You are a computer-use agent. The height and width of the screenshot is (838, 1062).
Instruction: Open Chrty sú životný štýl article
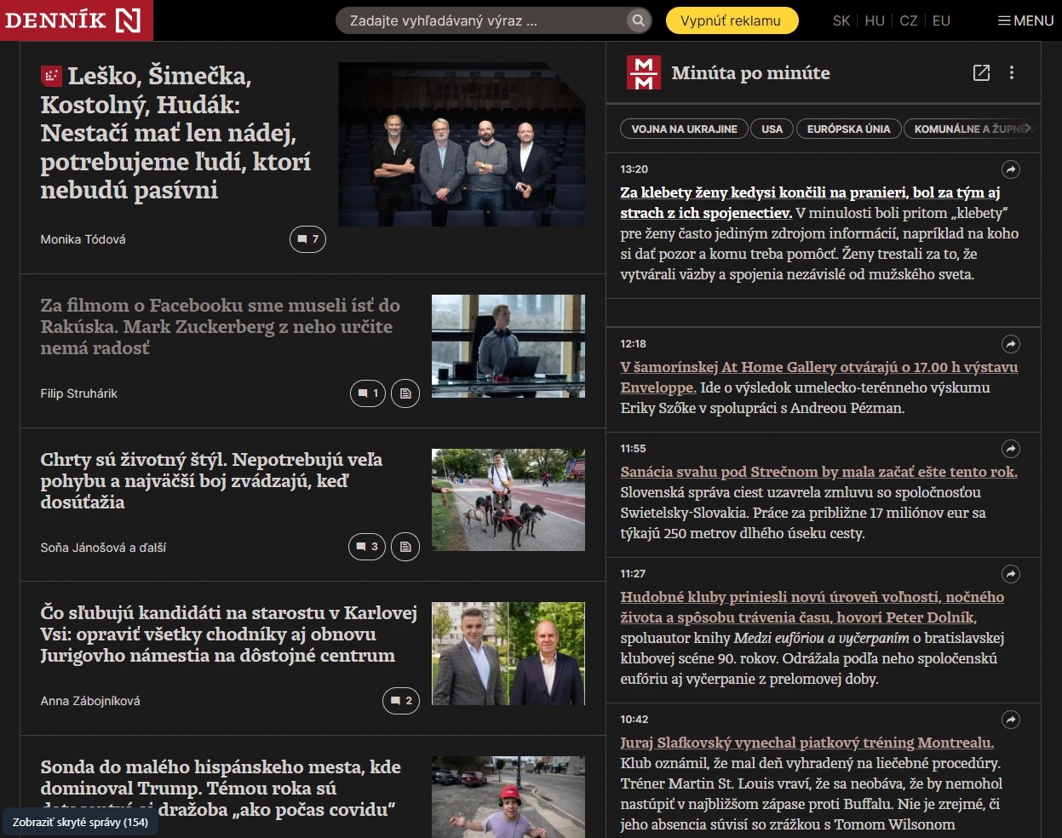[x=211, y=480]
